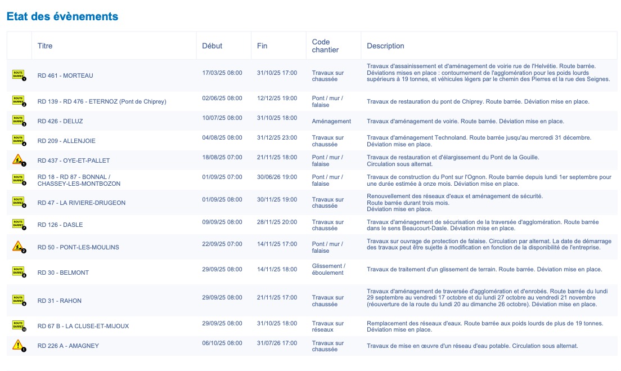Open the RD 139 - RD 476 Eternoz event title
Screen dimensions: 621x371
102,101
